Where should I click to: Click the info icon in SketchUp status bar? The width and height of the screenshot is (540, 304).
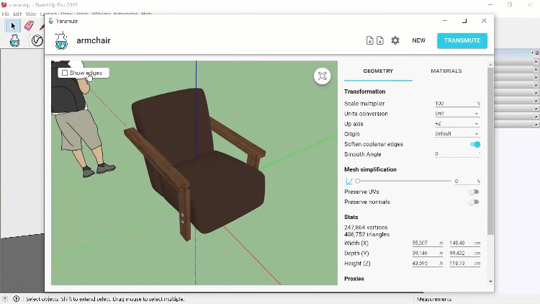tap(16, 299)
